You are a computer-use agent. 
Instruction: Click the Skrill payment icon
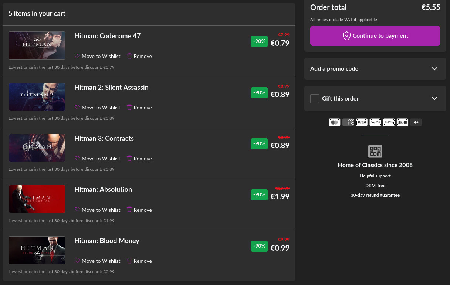pos(402,122)
